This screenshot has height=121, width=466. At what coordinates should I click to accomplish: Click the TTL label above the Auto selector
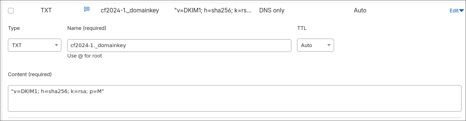pyautogui.click(x=302, y=28)
